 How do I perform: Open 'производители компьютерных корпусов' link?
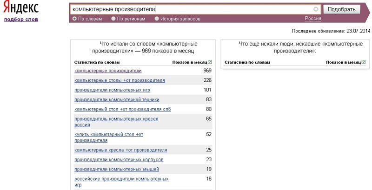[119, 160]
